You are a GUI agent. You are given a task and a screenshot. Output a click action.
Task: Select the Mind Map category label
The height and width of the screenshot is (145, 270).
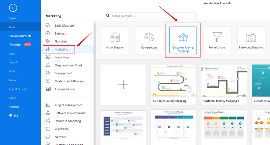[x=62, y=57]
